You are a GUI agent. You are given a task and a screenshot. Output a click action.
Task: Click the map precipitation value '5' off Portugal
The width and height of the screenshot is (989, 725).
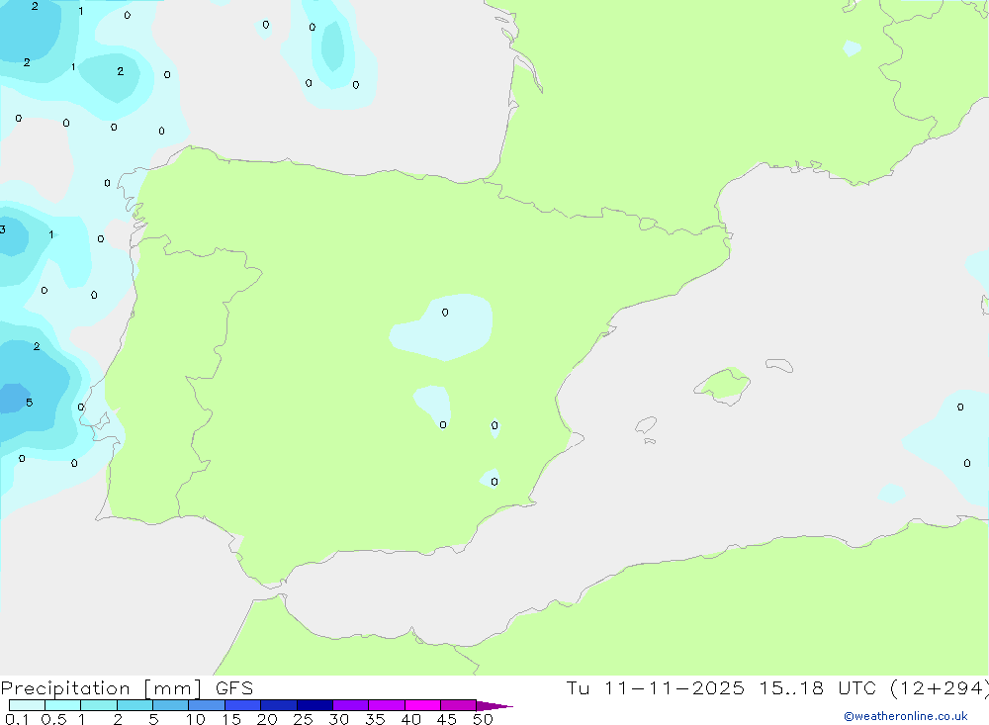point(29,403)
